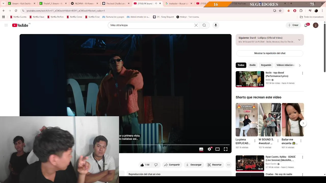Share the video with Compartir

pyautogui.click(x=172, y=165)
